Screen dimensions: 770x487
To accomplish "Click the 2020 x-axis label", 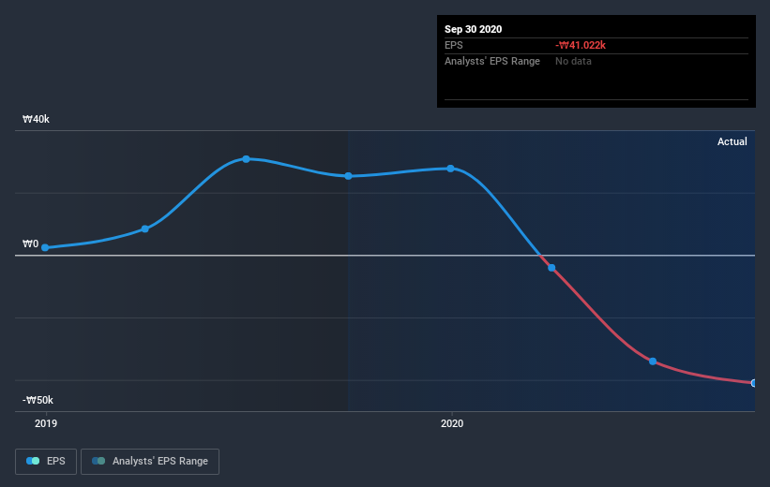I will 452,423.
